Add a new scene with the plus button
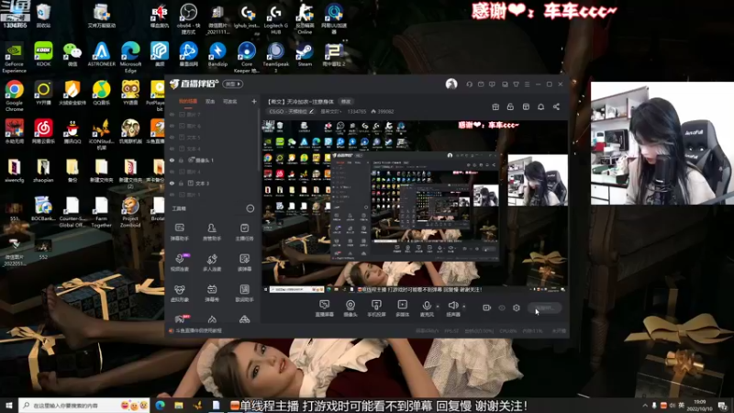Screen dimensions: 734x413 254,101
